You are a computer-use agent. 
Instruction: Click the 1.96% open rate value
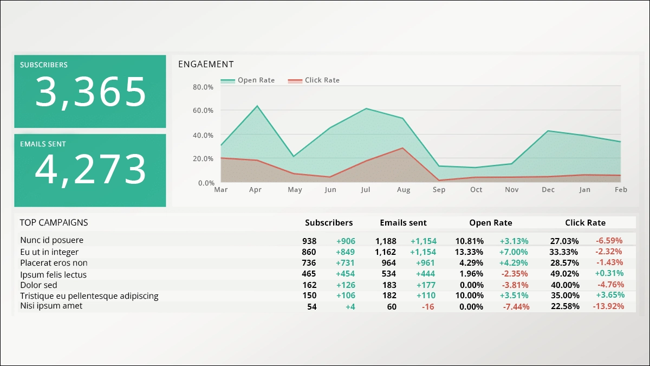[472, 274]
